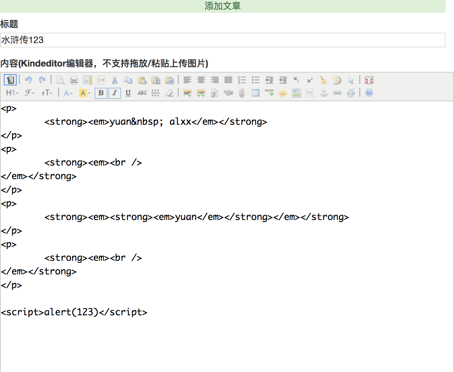Insert an anchor
The image size is (454, 372).
(323, 93)
